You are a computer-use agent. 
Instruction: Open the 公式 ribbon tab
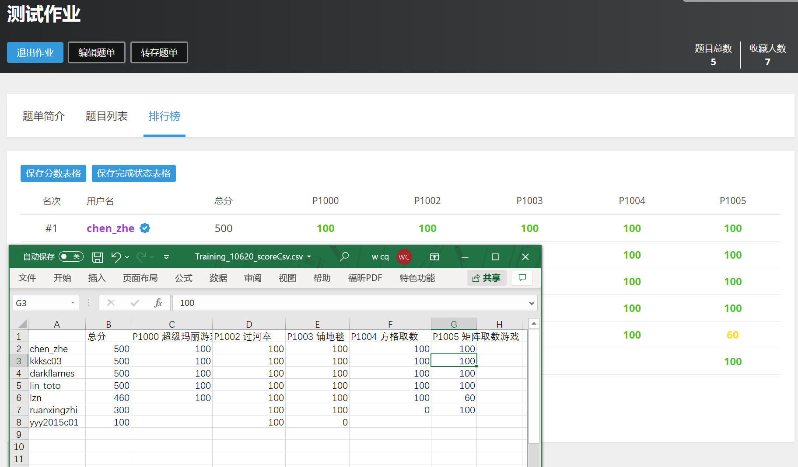coord(184,278)
